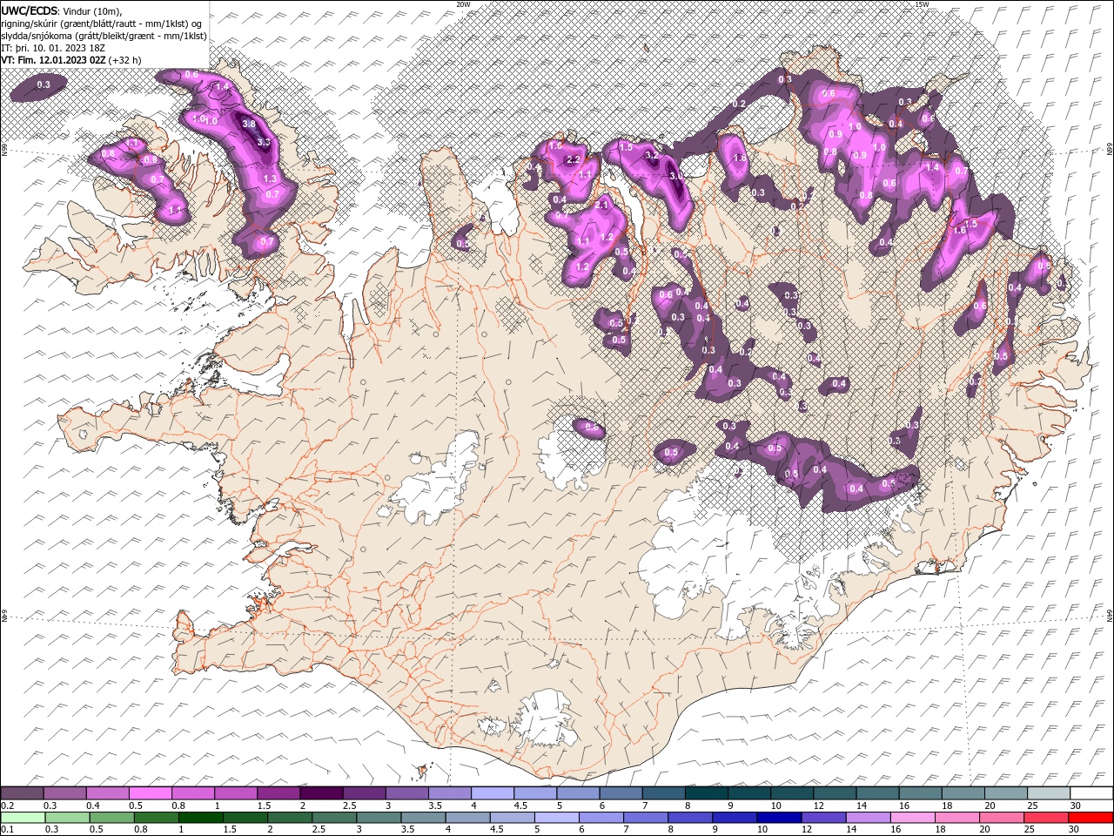The height and width of the screenshot is (836, 1114).
Task: Click the top legend swatch between 4 and 4.5
Action: [493, 793]
